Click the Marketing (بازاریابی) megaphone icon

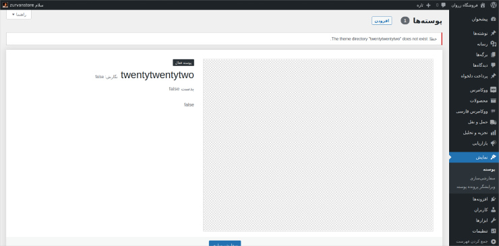coord(494,144)
